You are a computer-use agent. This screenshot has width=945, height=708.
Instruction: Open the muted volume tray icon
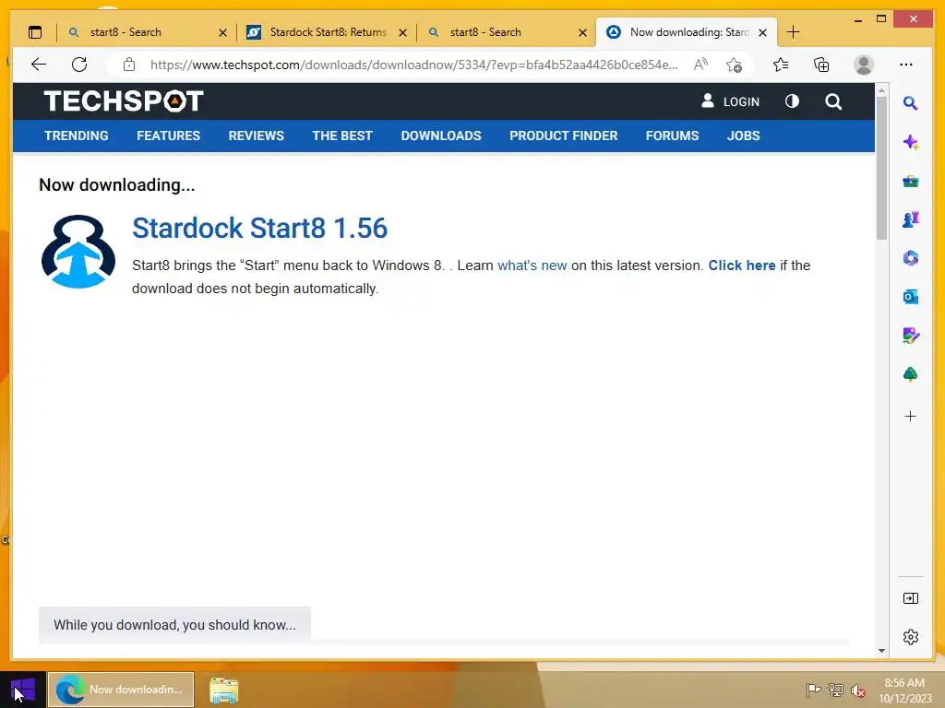tap(858, 690)
